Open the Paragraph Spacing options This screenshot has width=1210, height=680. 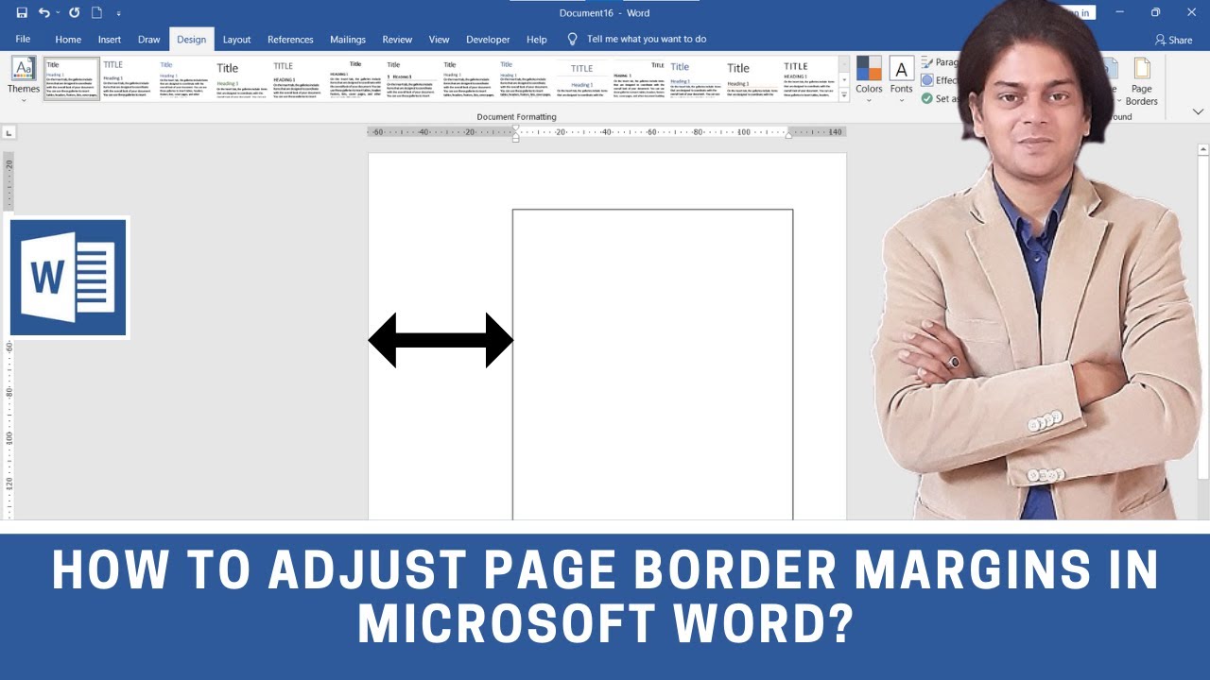coord(939,62)
